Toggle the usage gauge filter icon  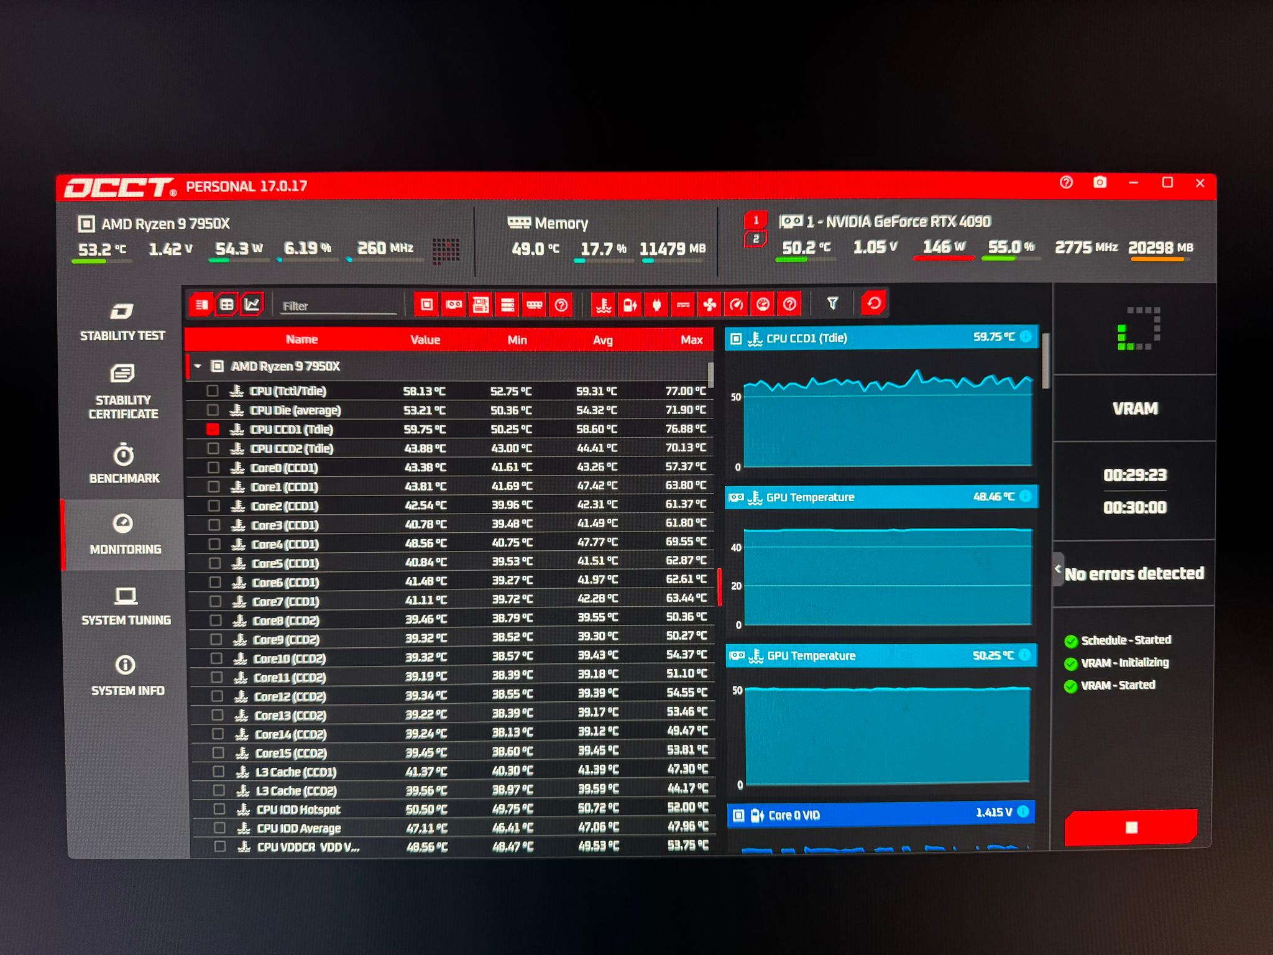(x=737, y=304)
